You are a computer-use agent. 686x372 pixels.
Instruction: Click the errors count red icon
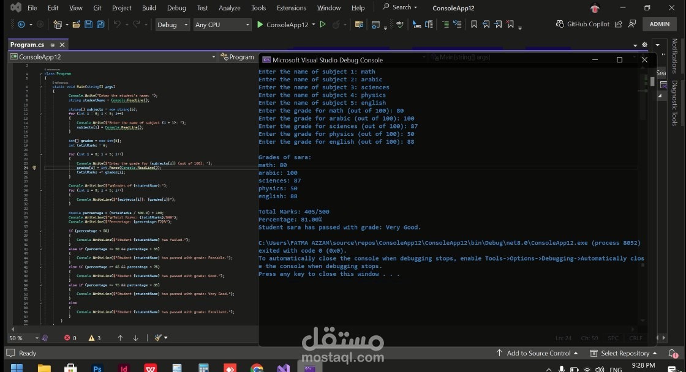[67, 338]
